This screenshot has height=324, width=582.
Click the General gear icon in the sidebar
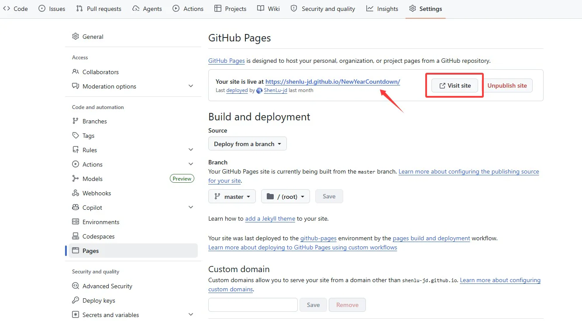pos(76,37)
